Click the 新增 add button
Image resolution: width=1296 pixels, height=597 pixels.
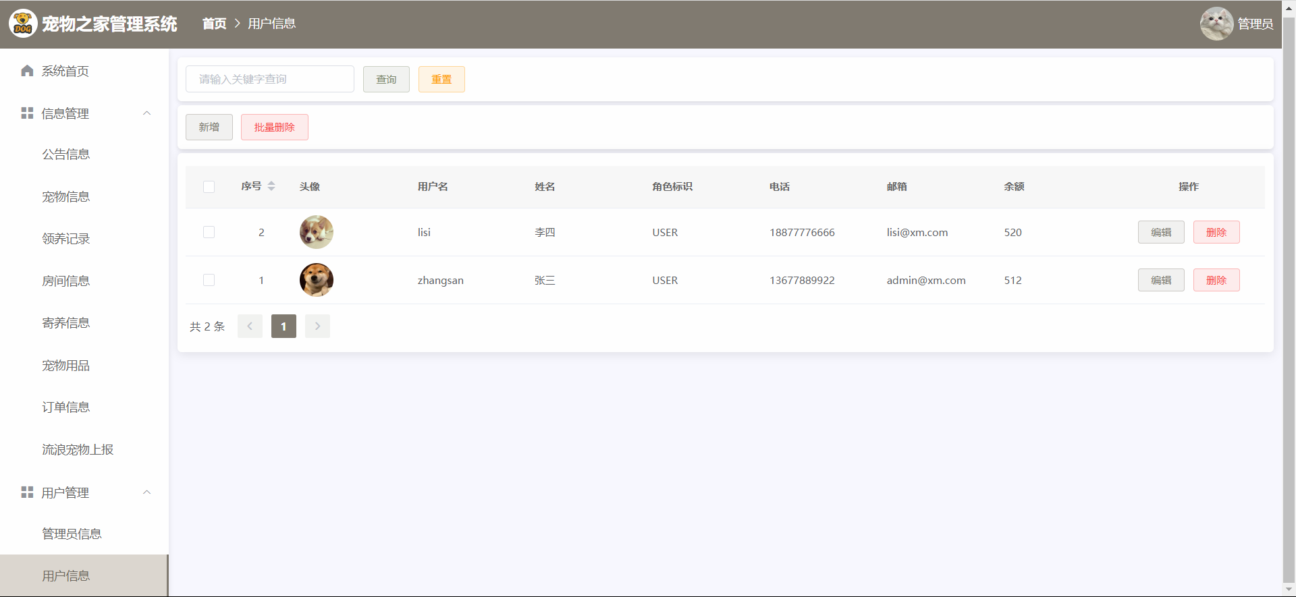[x=209, y=127]
